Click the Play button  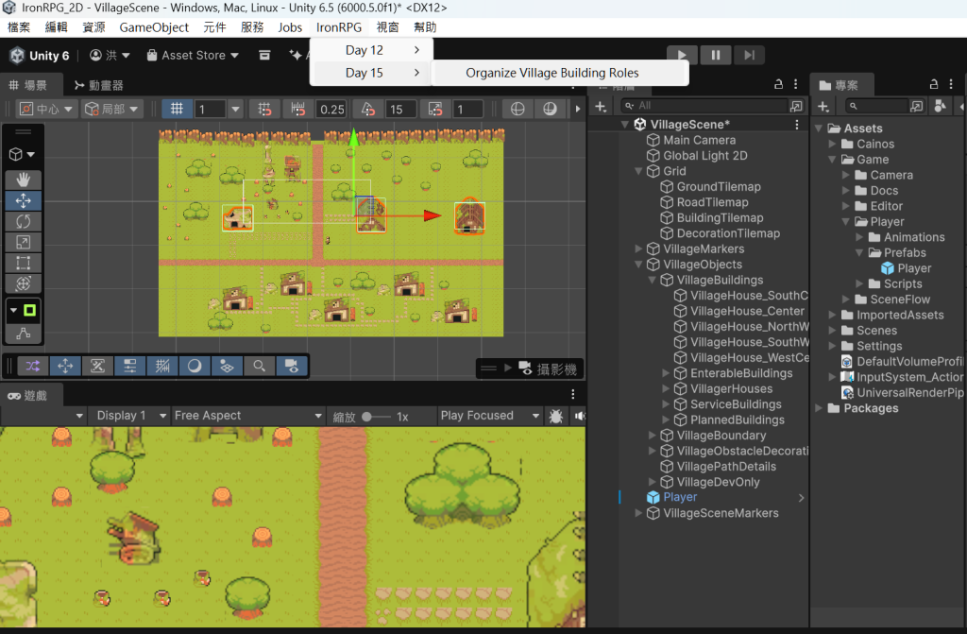click(682, 55)
